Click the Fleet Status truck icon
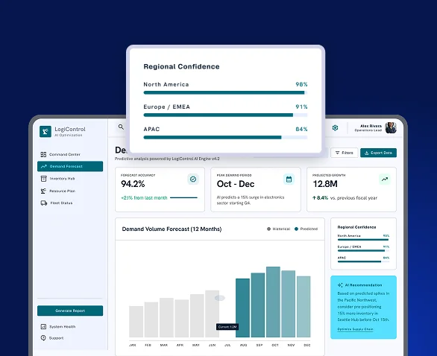Image resolution: width=437 pixels, height=356 pixels. coord(44,203)
